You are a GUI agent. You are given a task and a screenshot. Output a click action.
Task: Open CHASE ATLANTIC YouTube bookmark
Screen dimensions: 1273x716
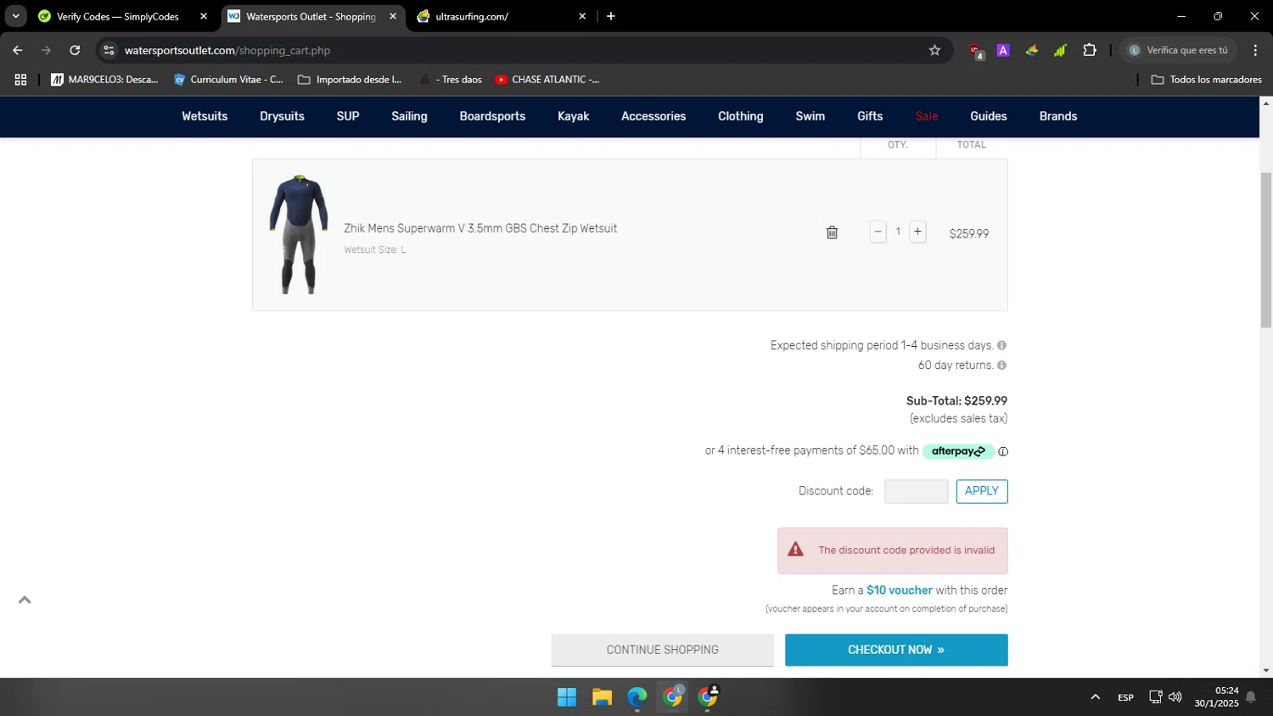point(547,80)
